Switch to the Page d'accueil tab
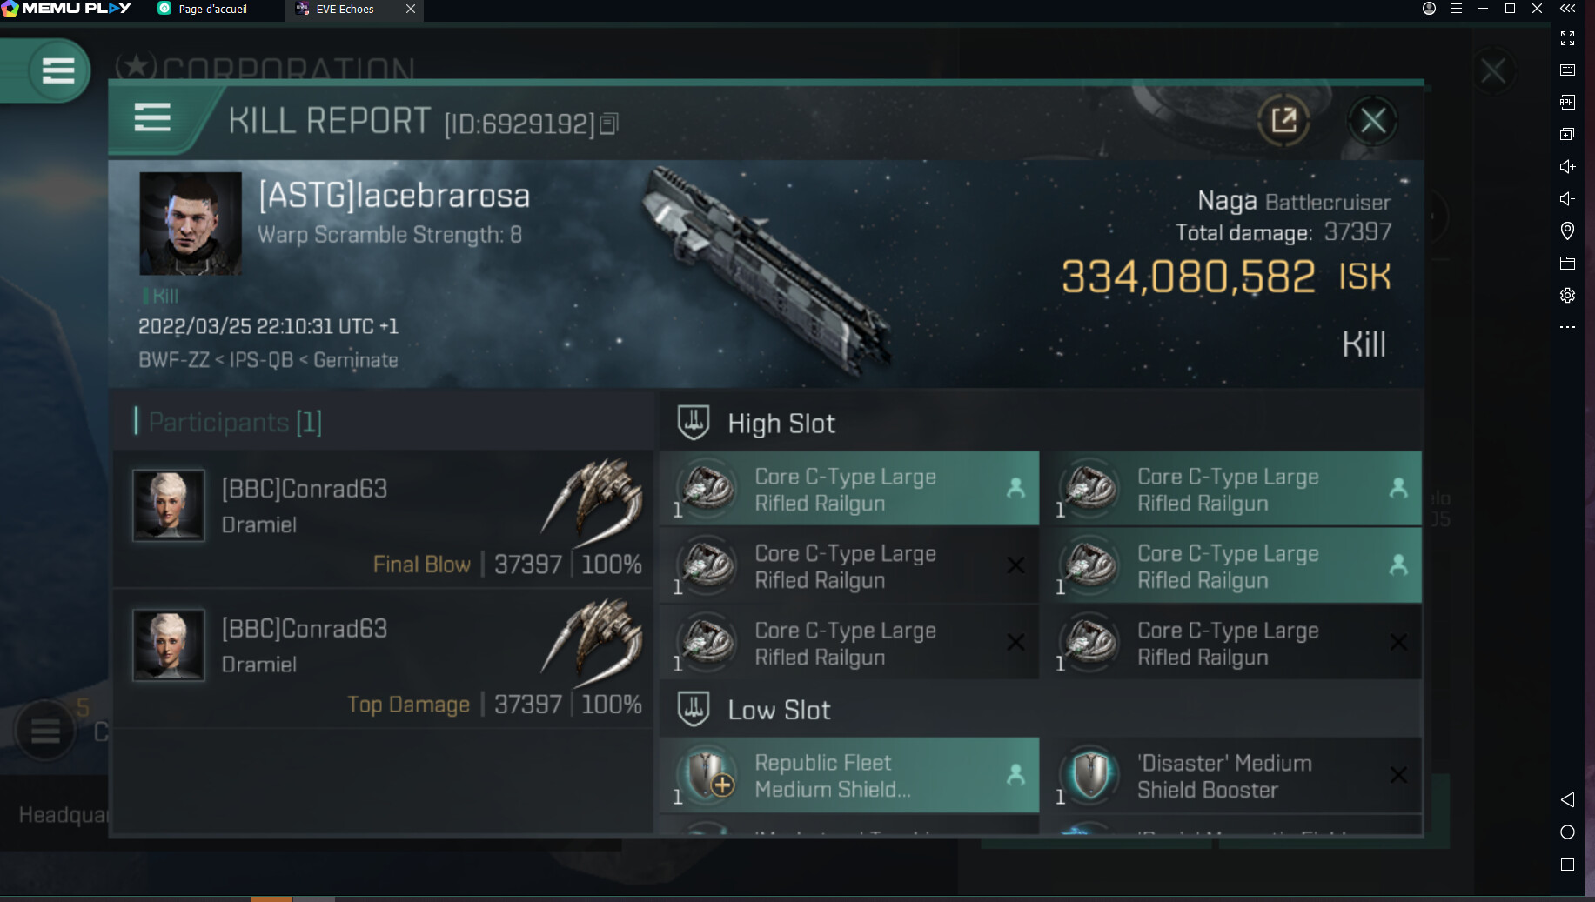The height and width of the screenshot is (902, 1595). click(212, 10)
